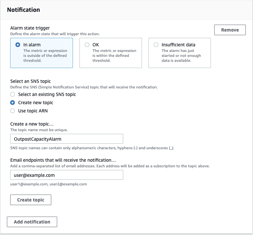Screen dimensions: 253x235
Task: Focus the OutpostCapacityAlarm topic name field
Action: pos(67,139)
